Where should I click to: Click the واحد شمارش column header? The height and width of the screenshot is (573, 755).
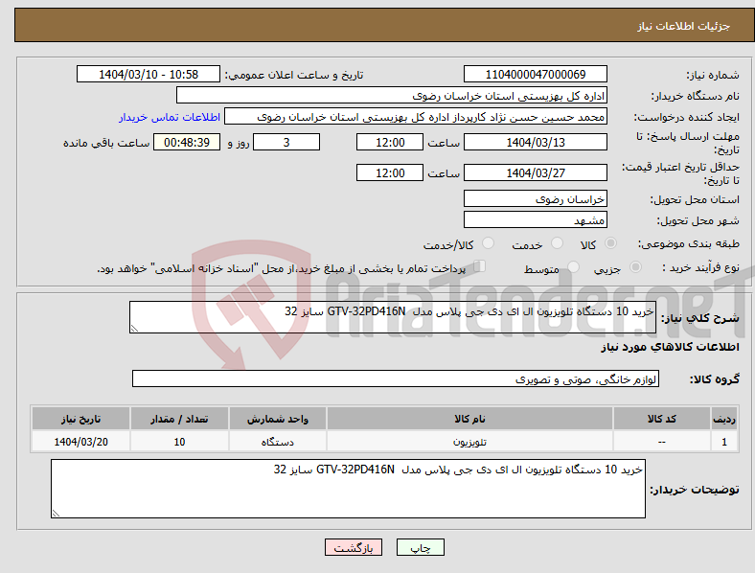coord(277,419)
